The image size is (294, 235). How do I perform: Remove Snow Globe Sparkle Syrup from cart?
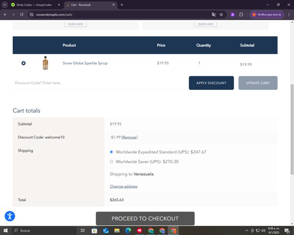tap(23, 63)
